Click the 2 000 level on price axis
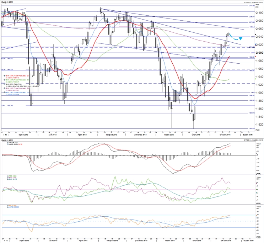Viewport: 264px width, 243px height. pos(259,53)
